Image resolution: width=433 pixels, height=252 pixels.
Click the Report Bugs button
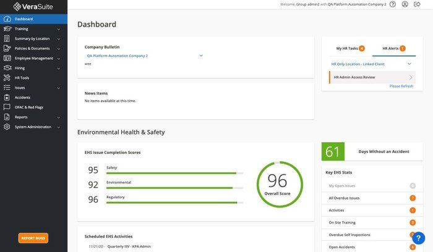[33, 238]
